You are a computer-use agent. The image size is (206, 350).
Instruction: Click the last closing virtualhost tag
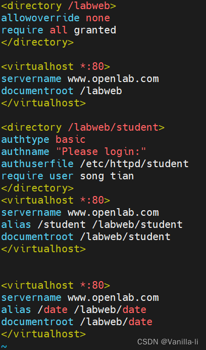tap(43, 334)
